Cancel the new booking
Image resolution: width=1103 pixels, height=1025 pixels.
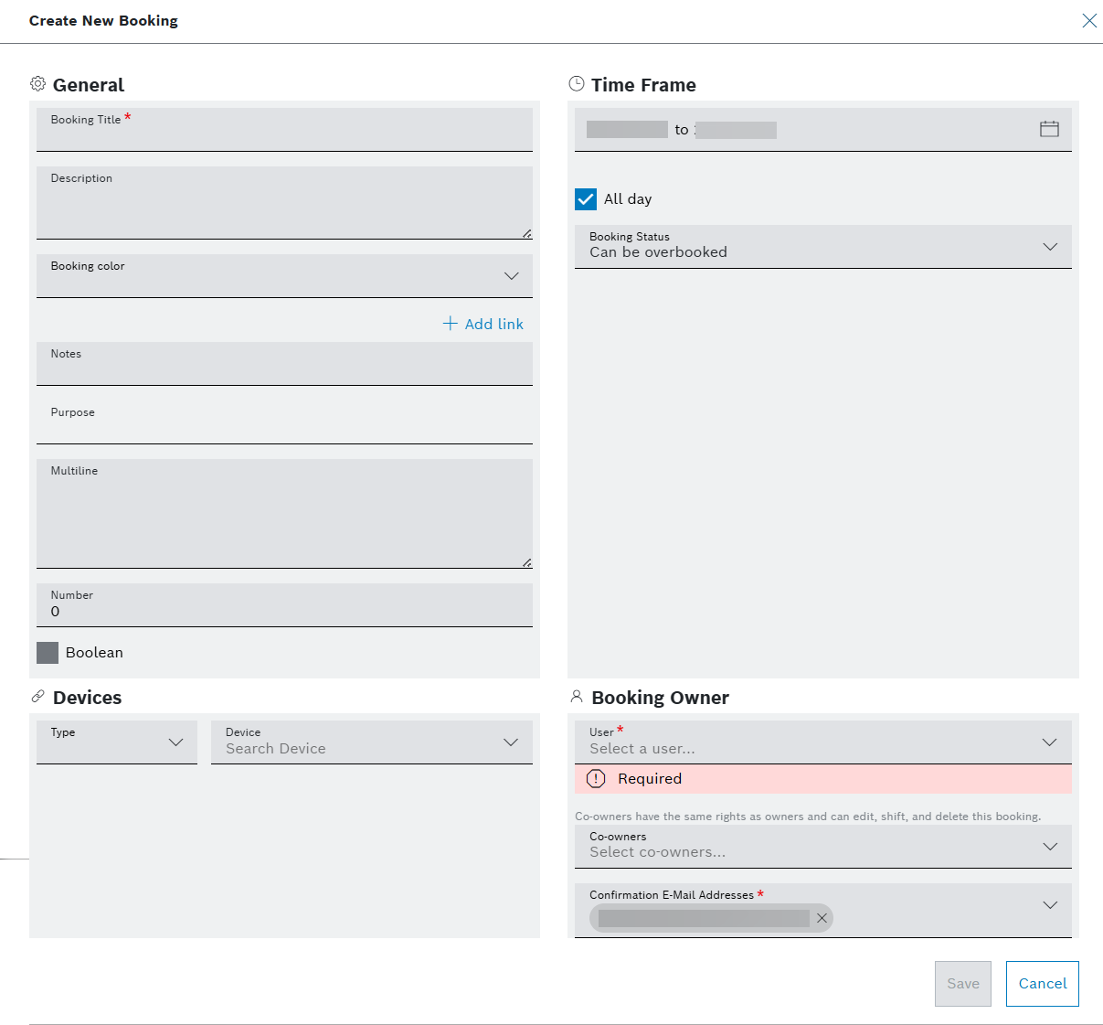point(1043,984)
